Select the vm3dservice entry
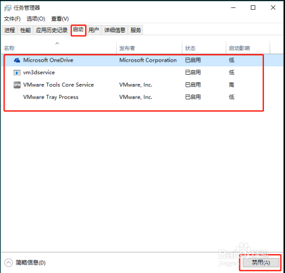This screenshot has height=273, width=285. tap(39, 73)
